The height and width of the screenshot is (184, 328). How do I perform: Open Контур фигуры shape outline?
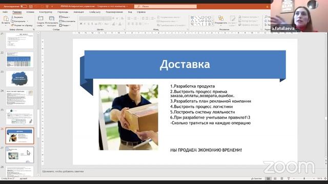[248, 21]
